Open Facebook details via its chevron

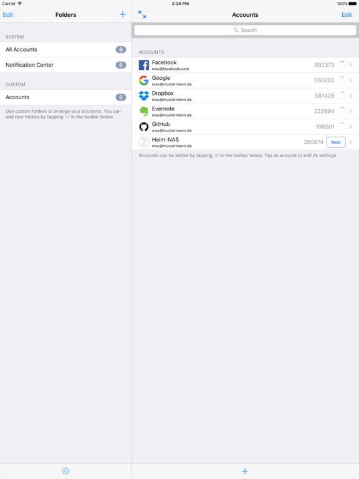point(350,65)
